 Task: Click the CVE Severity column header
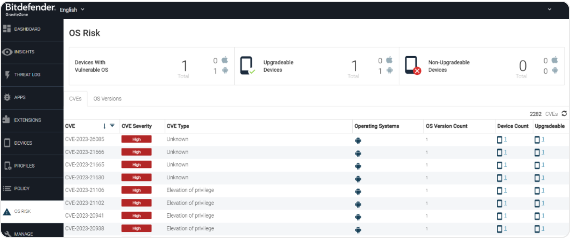pos(137,126)
